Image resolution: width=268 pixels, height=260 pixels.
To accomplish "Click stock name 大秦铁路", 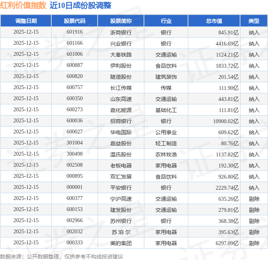I will [121, 54].
